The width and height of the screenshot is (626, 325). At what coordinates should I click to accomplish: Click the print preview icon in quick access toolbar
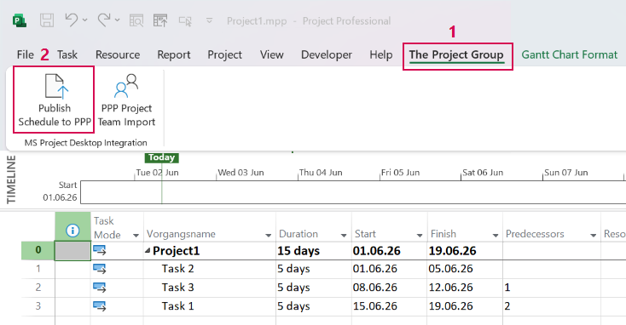point(136,20)
